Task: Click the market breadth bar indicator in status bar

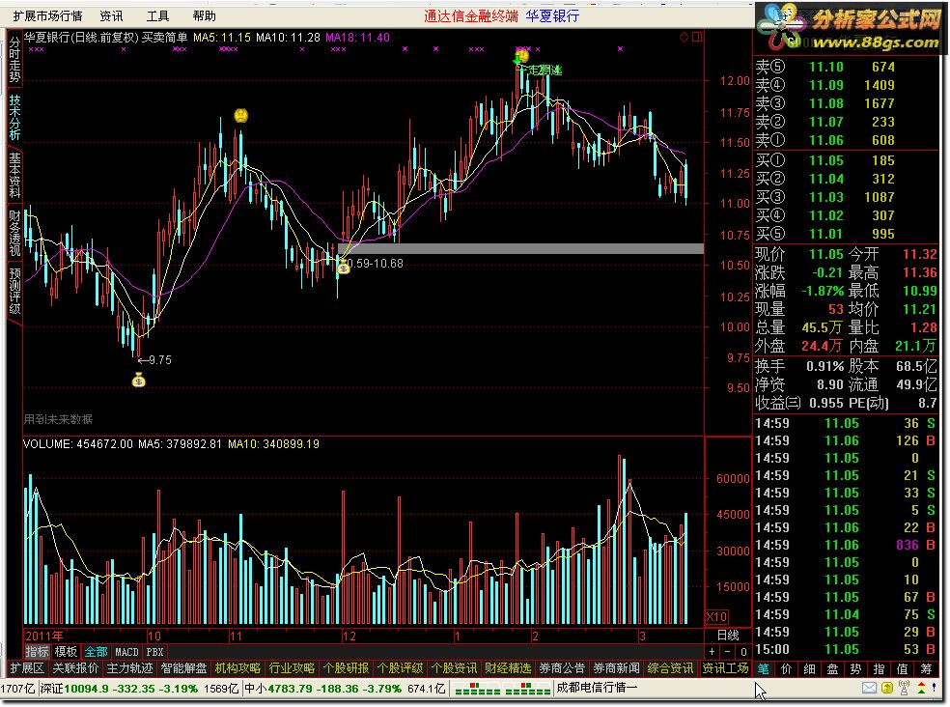Action: [x=502, y=689]
